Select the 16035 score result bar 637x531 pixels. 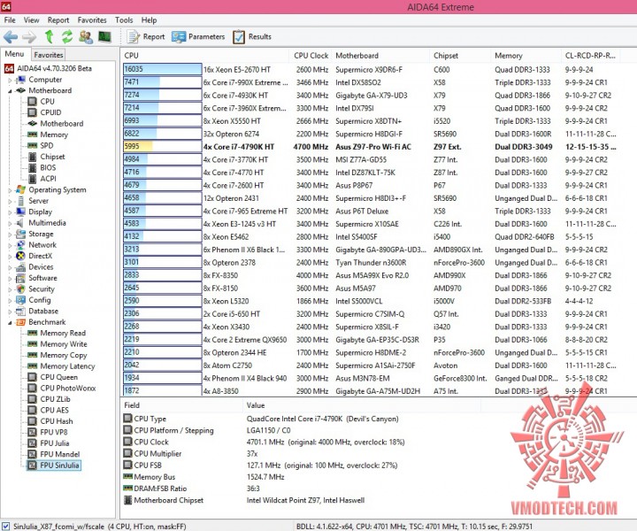(163, 70)
